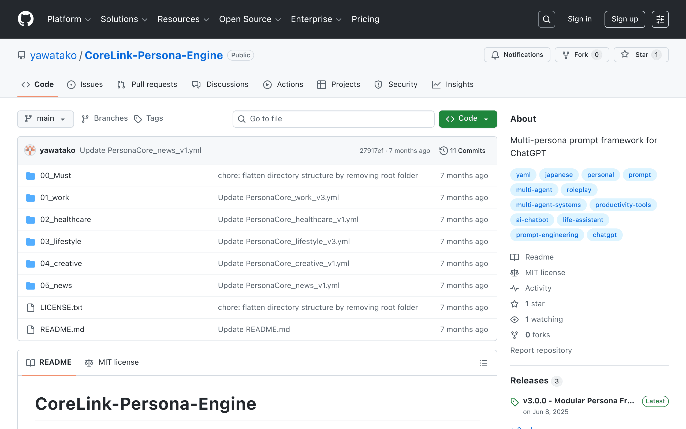The image size is (686, 429).
Task: Switch to the Issues tab
Action: click(85, 84)
